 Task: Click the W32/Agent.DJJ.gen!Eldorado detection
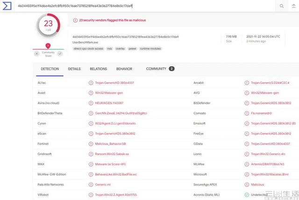[x=115, y=123]
